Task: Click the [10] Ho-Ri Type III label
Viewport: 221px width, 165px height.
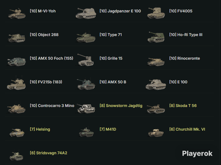Action: tap(186, 35)
